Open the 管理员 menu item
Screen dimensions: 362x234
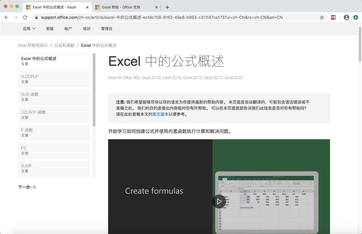[107, 29]
